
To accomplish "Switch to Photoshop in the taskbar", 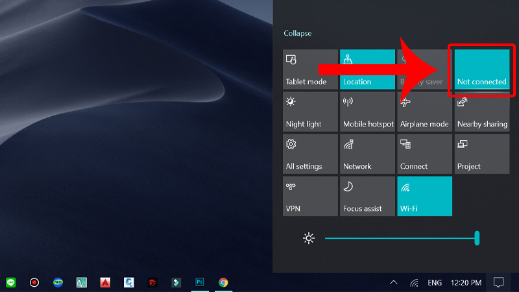I will point(200,282).
